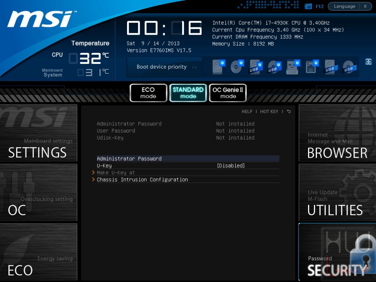Screen dimensions: 376x282
Task: Select the UEFI hard disk boot device icon
Action: [x=218, y=66]
